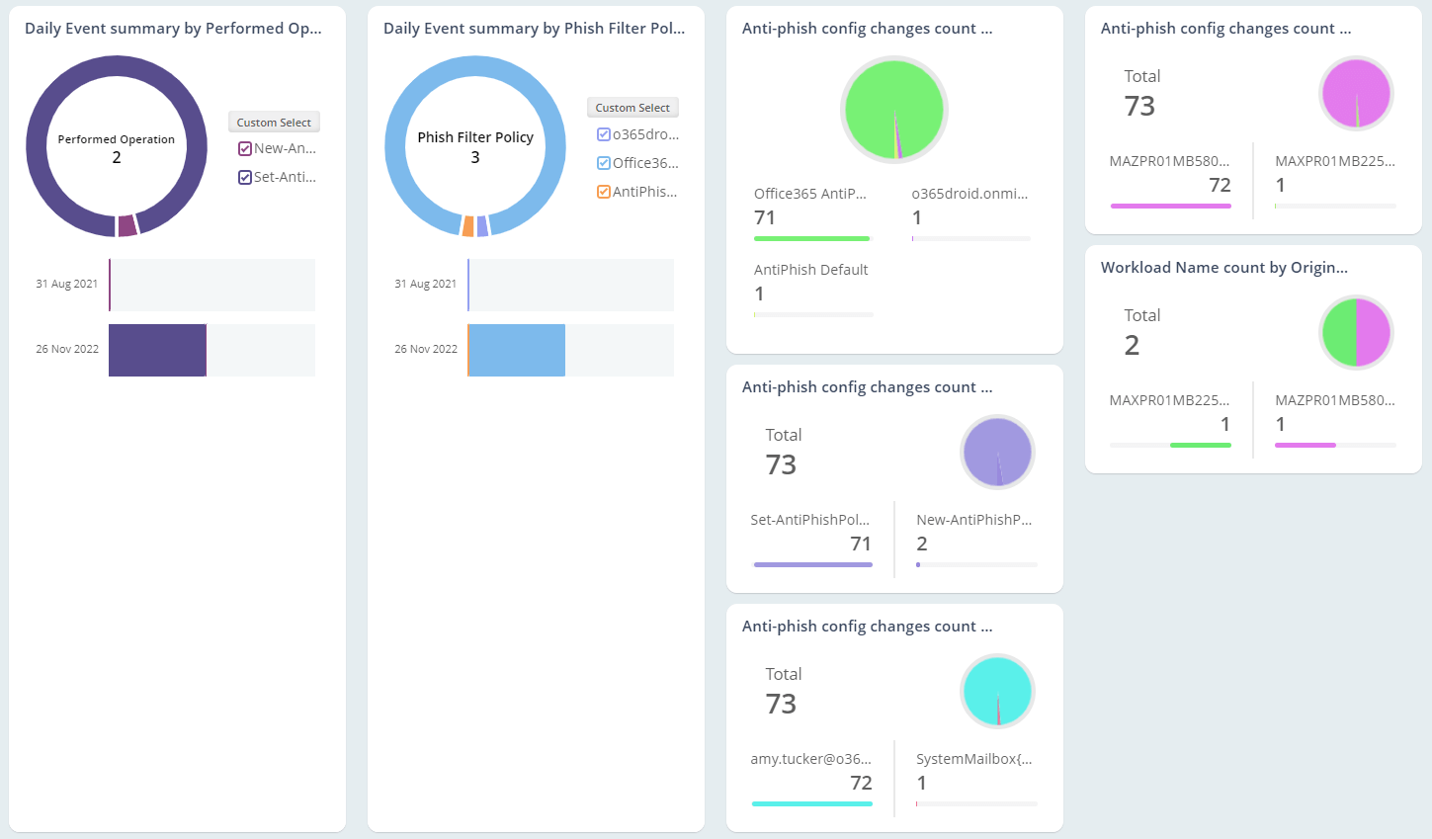The width and height of the screenshot is (1432, 839).
Task: Click the magenta pie chart in top-right panel
Action: click(x=1356, y=92)
